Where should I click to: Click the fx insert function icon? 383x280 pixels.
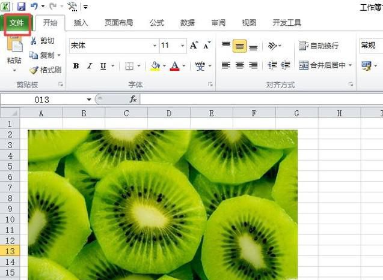click(133, 99)
